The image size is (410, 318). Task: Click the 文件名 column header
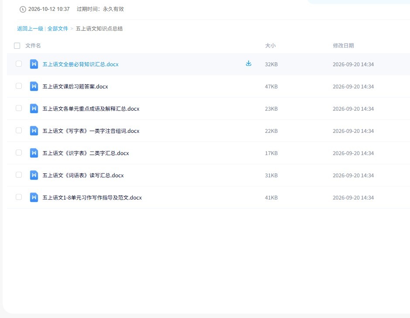33,46
